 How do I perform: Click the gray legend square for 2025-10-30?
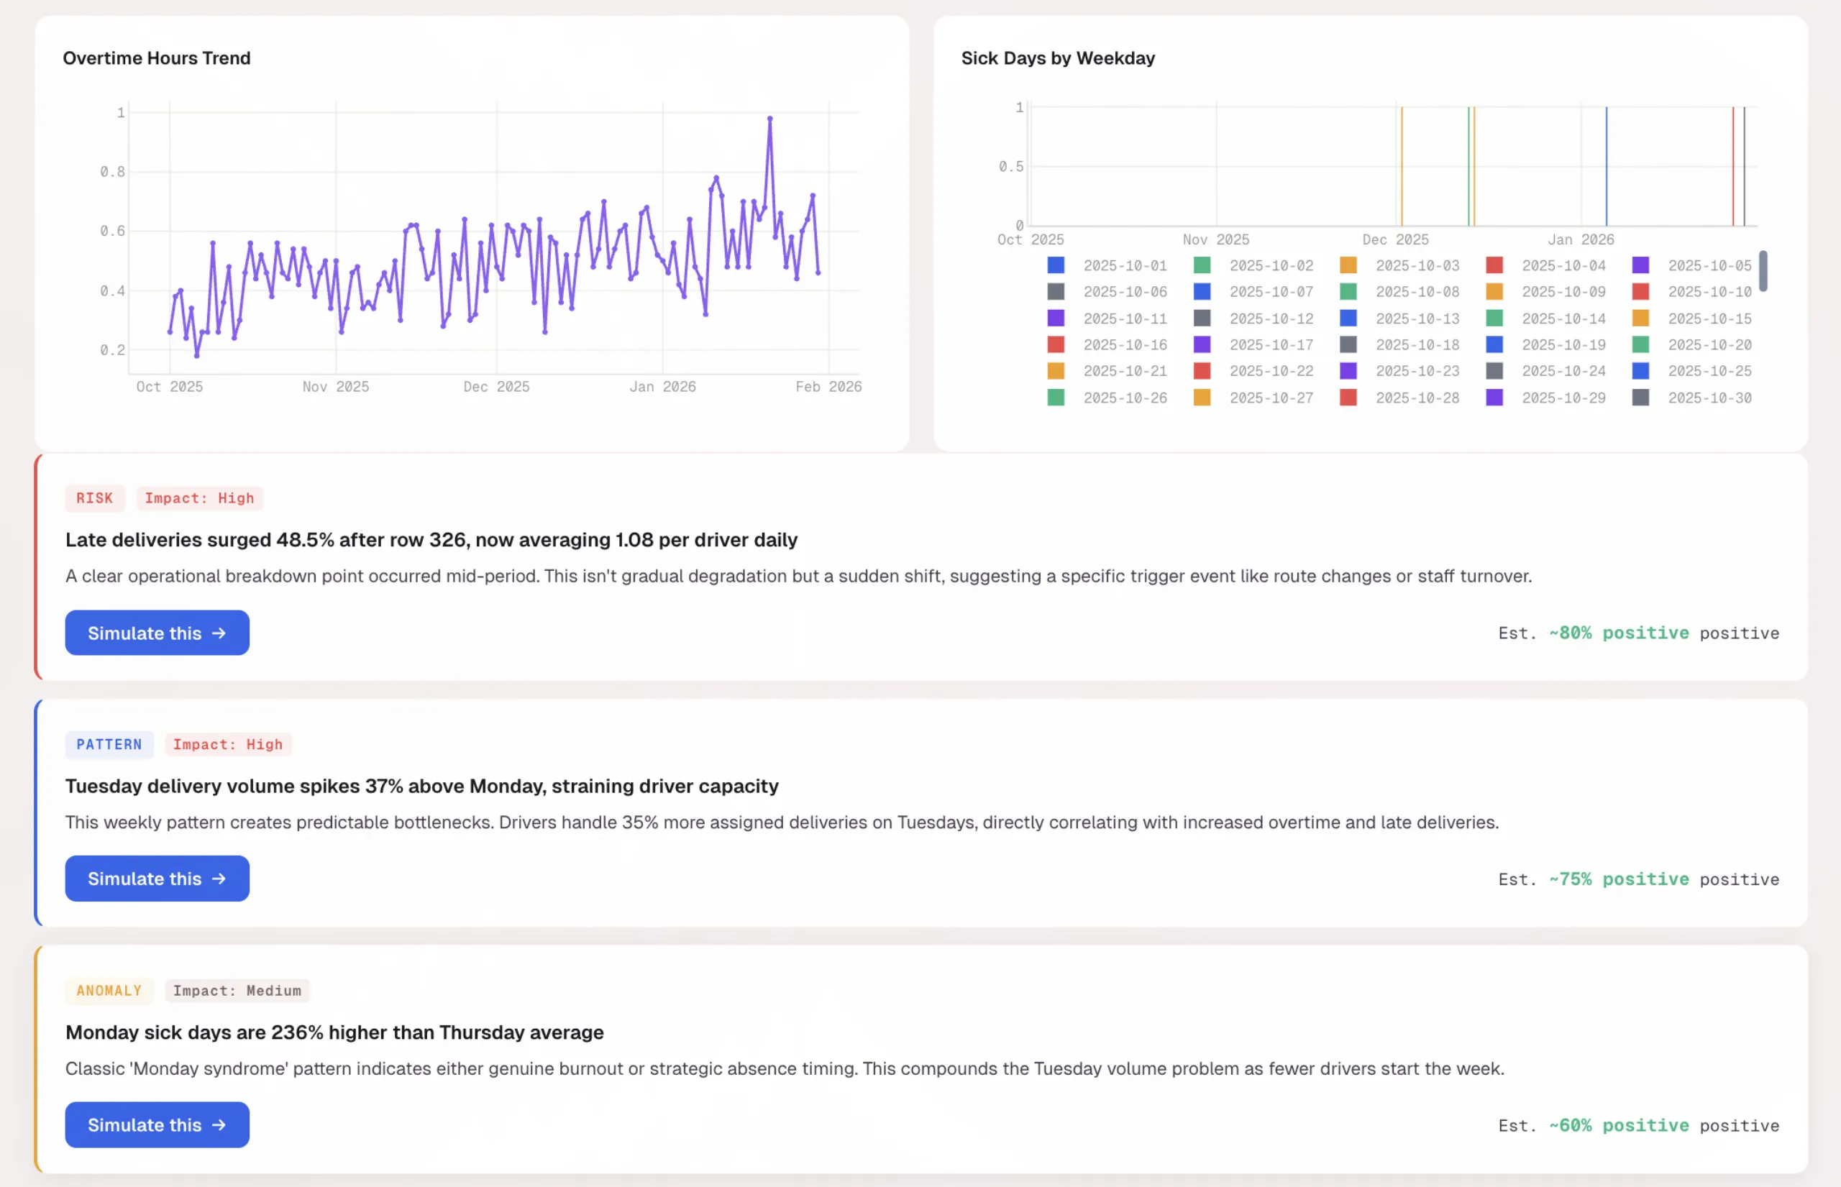tap(1640, 398)
